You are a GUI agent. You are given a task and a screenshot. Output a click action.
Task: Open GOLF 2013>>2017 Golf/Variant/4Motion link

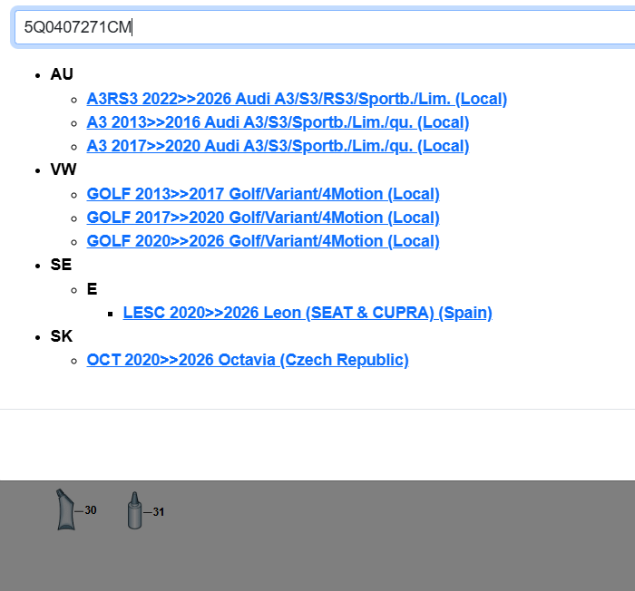pos(263,194)
